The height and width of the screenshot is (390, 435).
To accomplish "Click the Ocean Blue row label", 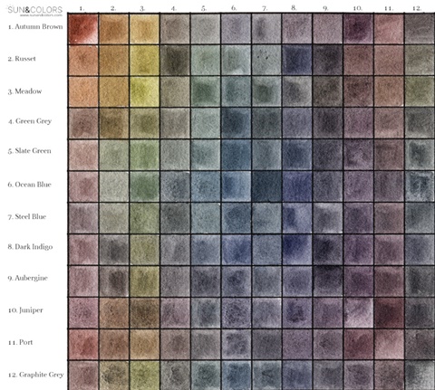I will (x=30, y=185).
